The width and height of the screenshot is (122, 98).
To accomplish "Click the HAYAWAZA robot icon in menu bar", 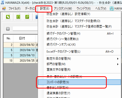I will pos(111,8).
